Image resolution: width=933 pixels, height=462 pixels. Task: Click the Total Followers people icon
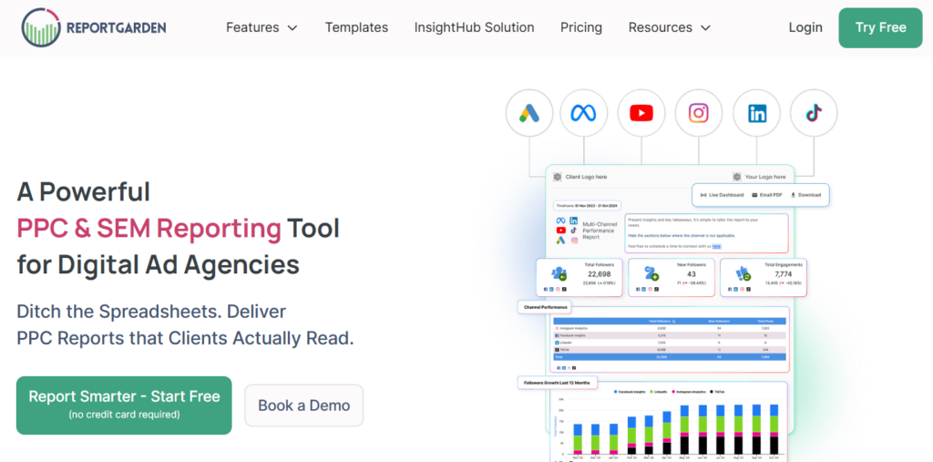559,274
